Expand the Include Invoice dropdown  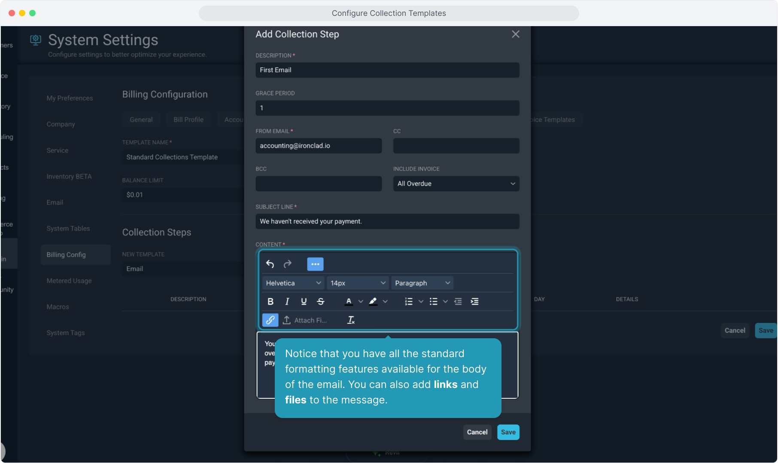[x=456, y=183]
